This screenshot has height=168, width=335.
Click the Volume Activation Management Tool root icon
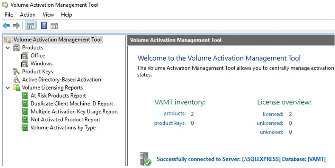8,40
